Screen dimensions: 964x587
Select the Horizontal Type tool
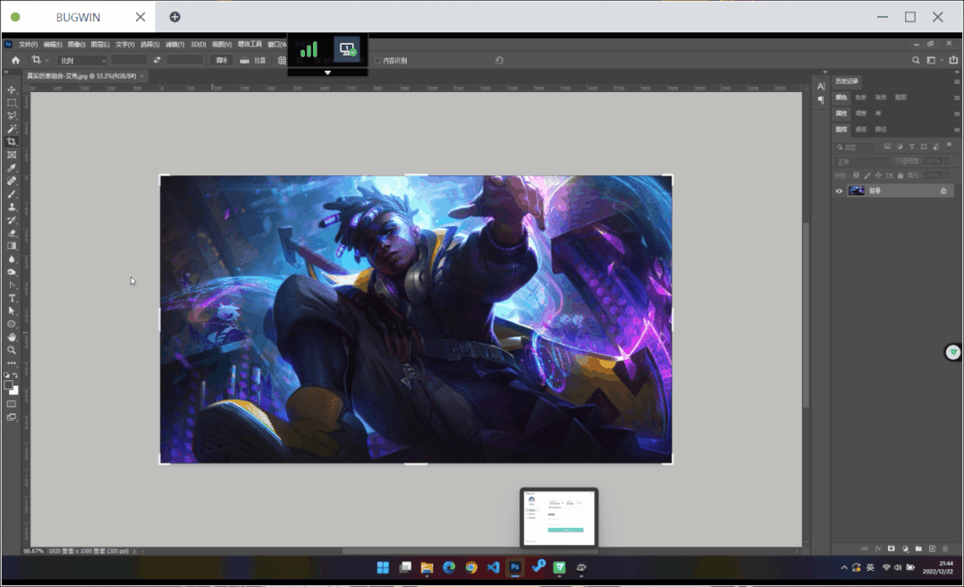pos(12,298)
